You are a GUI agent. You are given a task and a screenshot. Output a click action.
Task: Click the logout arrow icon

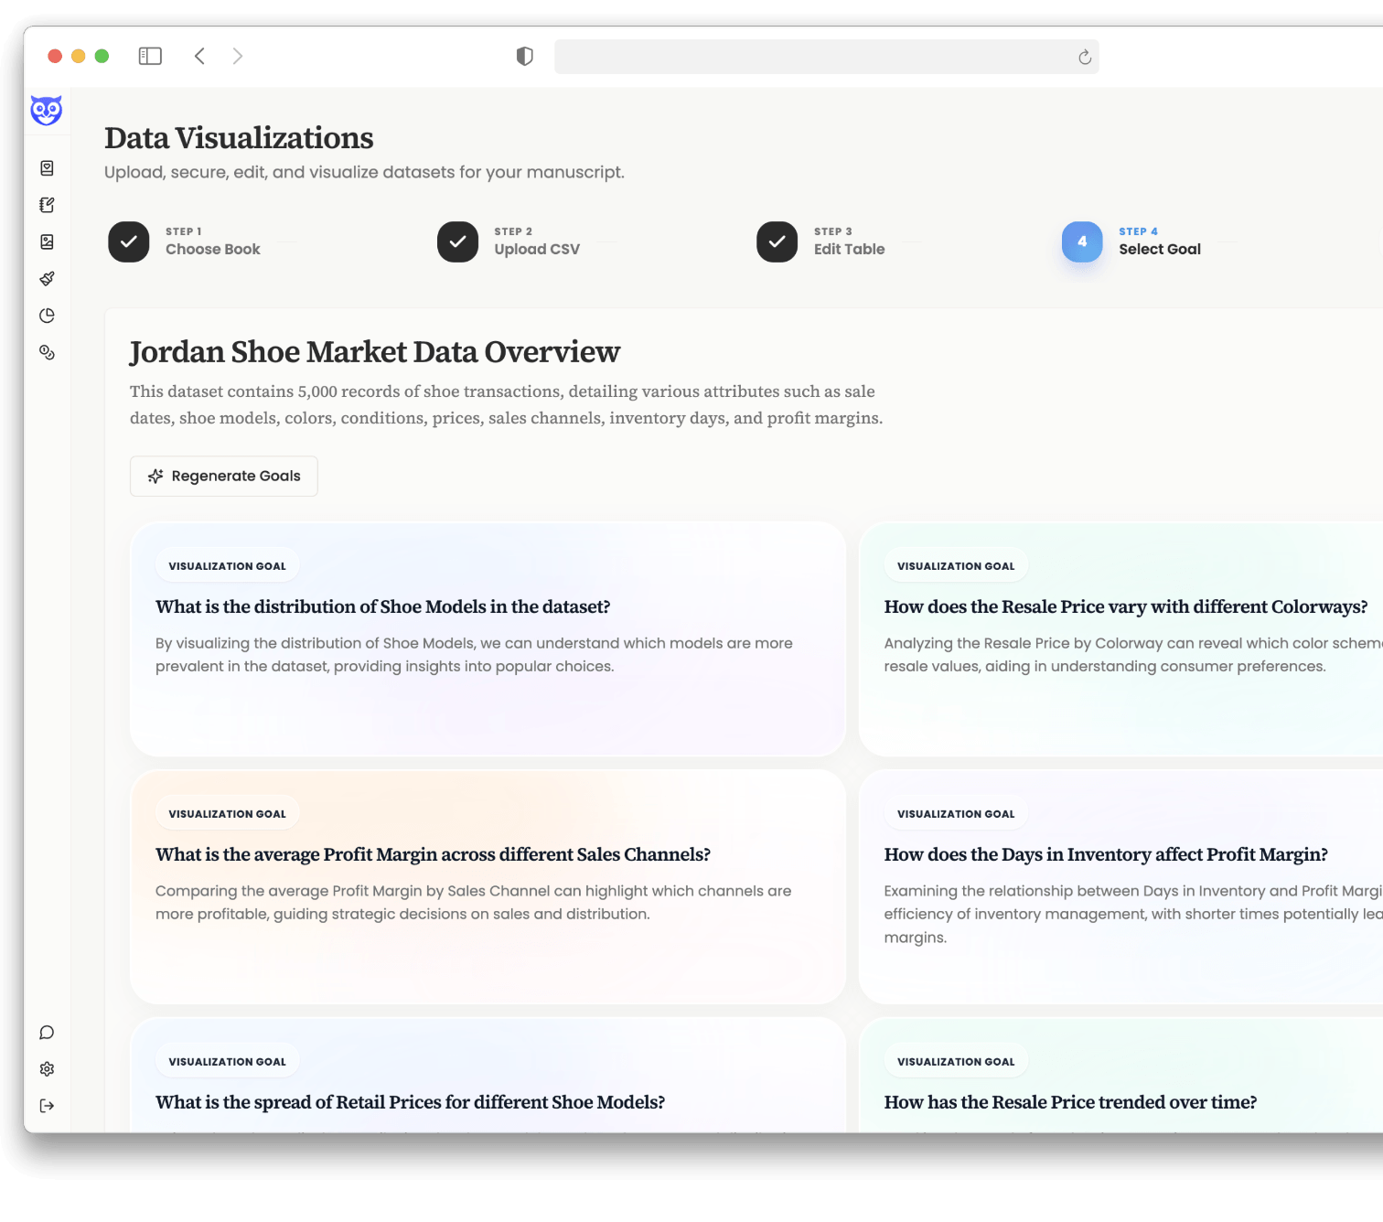coord(48,1106)
